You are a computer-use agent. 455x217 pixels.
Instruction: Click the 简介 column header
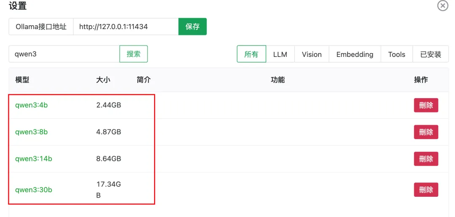(x=144, y=80)
